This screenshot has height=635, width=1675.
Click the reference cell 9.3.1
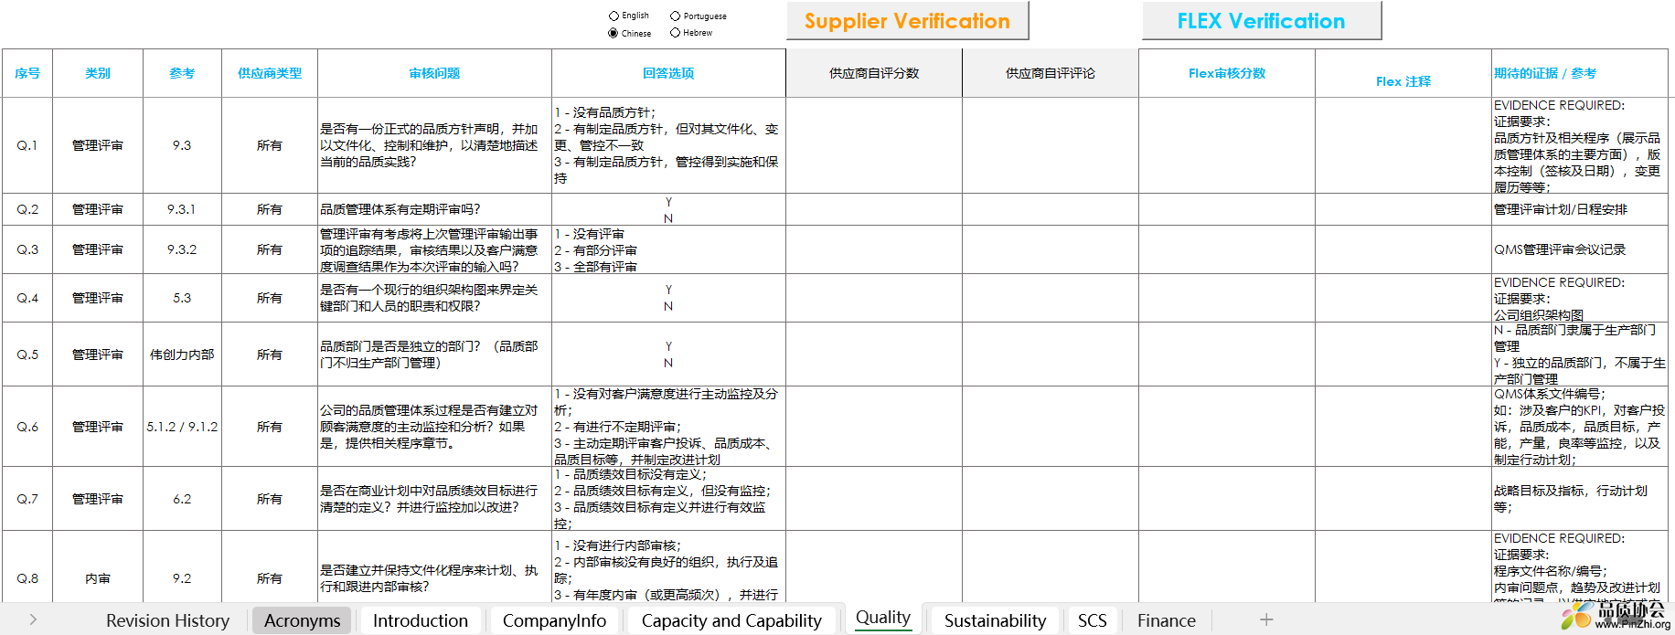pyautogui.click(x=182, y=209)
